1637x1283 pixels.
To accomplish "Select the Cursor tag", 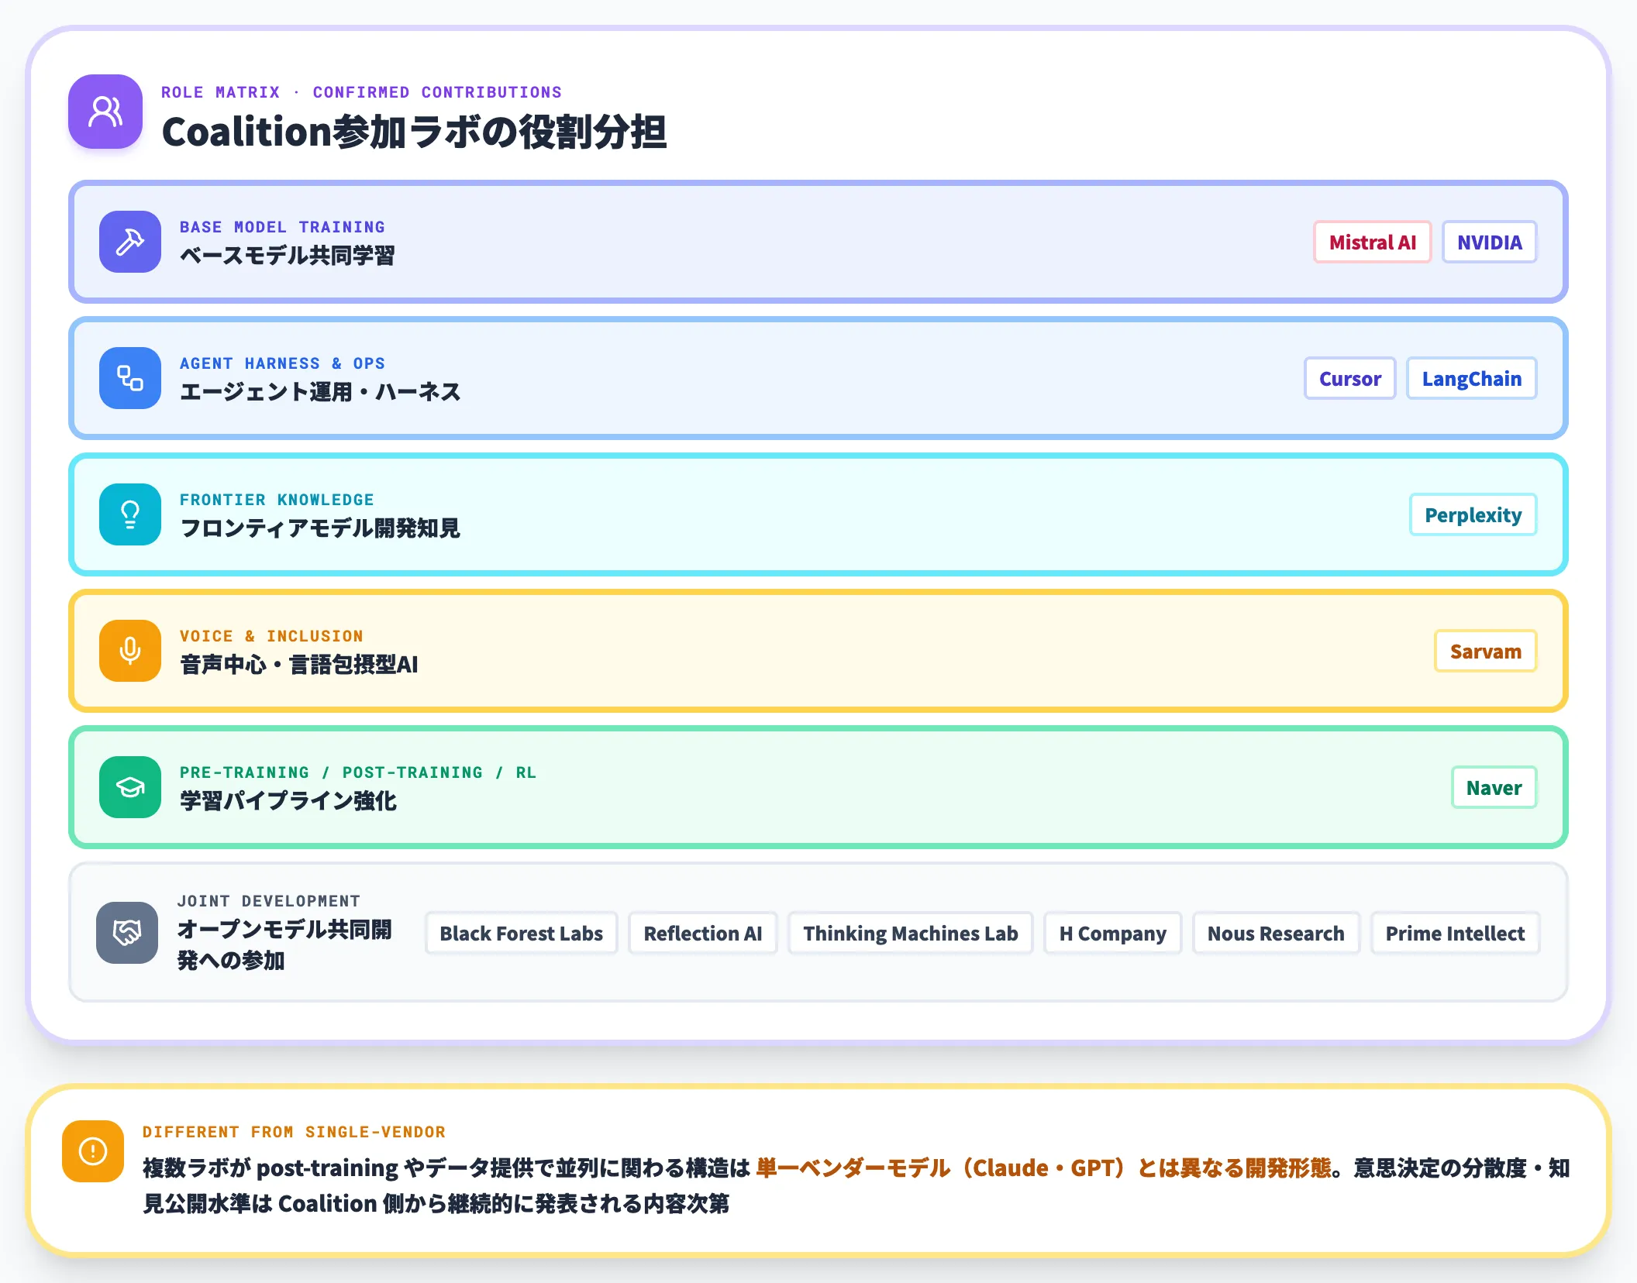I will click(x=1349, y=379).
